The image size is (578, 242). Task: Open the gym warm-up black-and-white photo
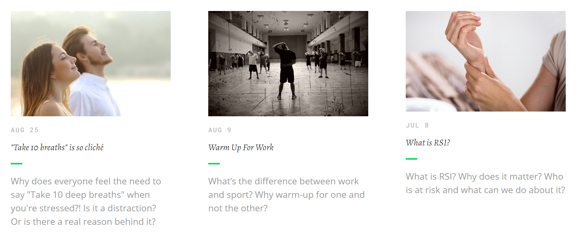288,64
